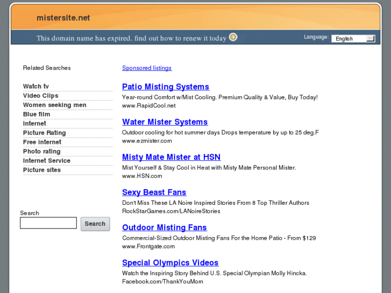Click the Search button
The width and height of the screenshot is (391, 293).
pyautogui.click(x=95, y=224)
